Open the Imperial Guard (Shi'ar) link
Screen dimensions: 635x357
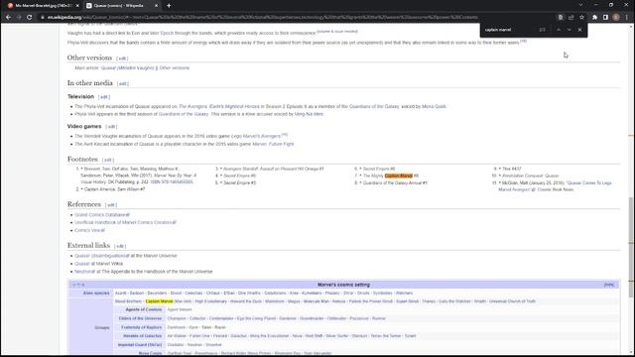click(140, 345)
